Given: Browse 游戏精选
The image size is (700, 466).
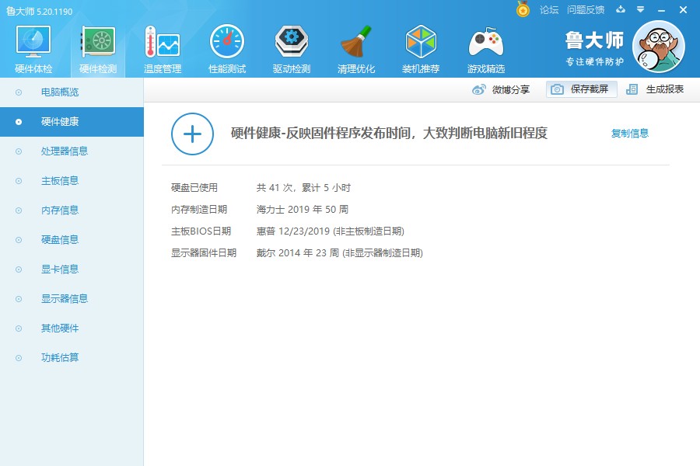Looking at the screenshot, I should (x=485, y=47).
